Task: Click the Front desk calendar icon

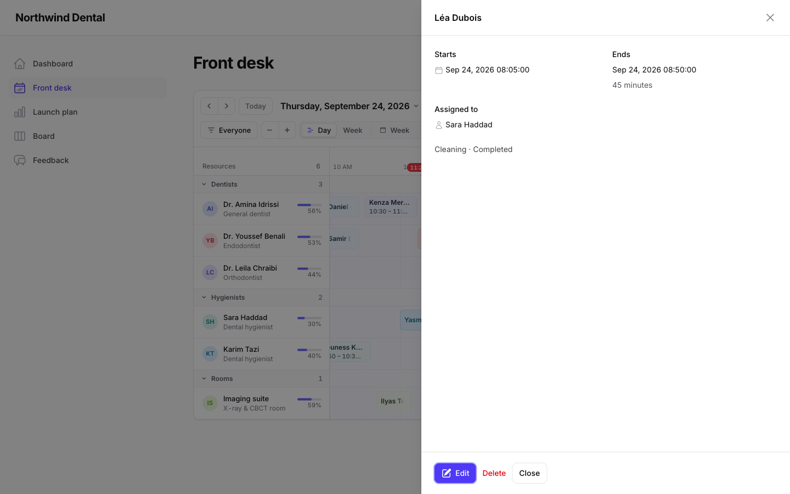Action: click(20, 88)
